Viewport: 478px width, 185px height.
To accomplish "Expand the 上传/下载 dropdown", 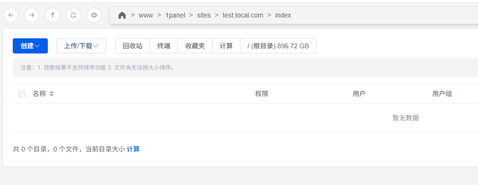I will [81, 46].
